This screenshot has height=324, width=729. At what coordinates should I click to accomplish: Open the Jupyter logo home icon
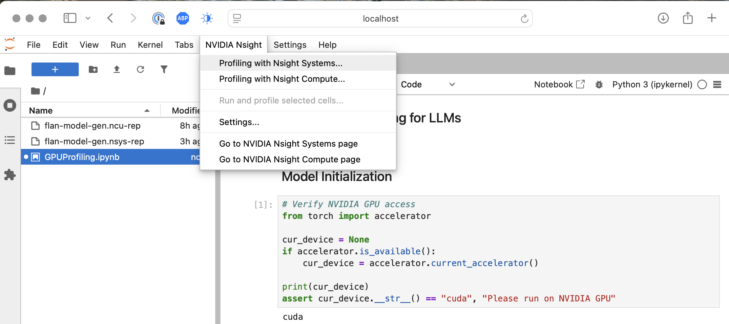tap(10, 44)
